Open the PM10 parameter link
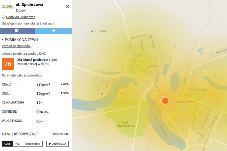Image resolution: width=227 pixels, height=151 pixels. pyautogui.click(x=6, y=93)
